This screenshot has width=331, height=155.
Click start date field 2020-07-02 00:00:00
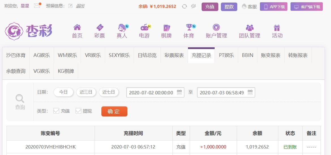tap(155, 92)
